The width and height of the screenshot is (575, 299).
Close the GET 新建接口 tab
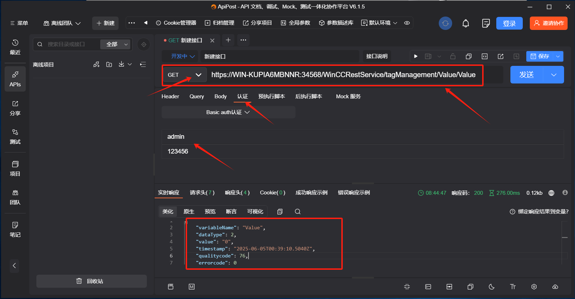tap(212, 41)
